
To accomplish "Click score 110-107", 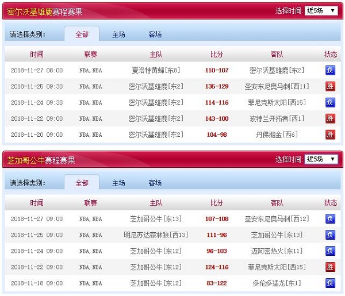I will (217, 70).
